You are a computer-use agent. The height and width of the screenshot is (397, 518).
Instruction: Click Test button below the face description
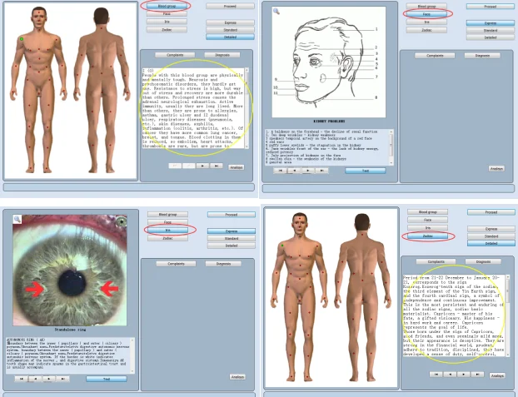(366, 170)
